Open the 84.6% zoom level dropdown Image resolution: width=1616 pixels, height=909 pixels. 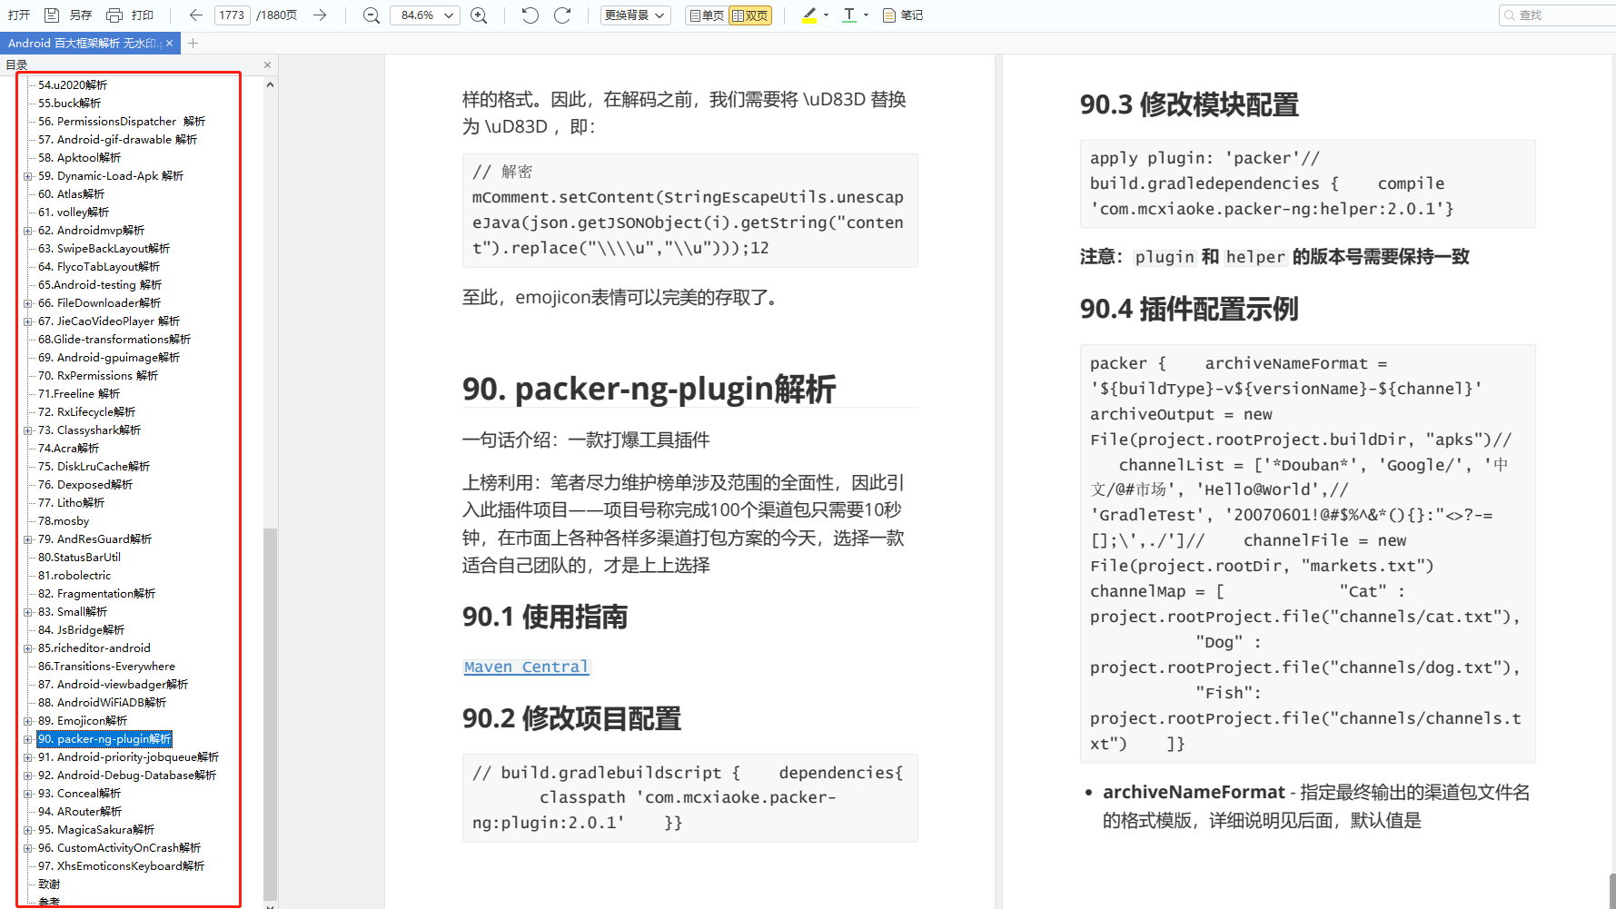tap(425, 15)
